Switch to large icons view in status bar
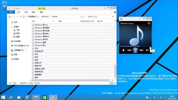Viewport: 178px width, 100px height. pos(114,83)
